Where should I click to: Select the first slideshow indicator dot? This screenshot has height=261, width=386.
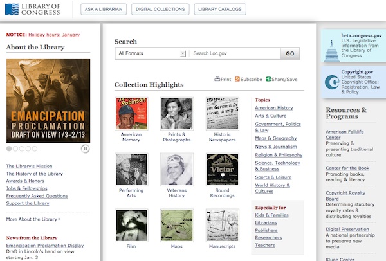coord(9,148)
